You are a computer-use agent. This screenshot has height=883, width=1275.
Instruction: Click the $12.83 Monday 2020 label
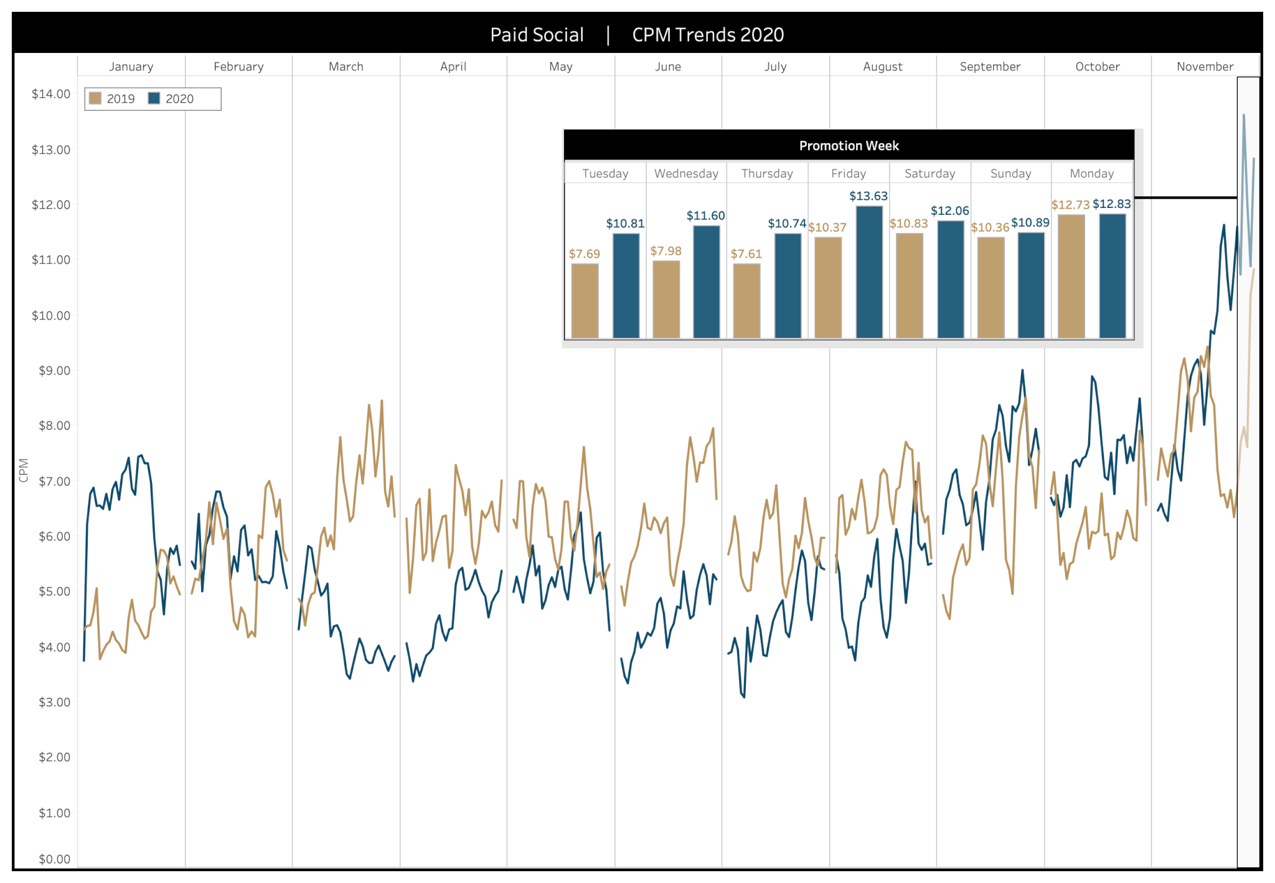point(1112,204)
